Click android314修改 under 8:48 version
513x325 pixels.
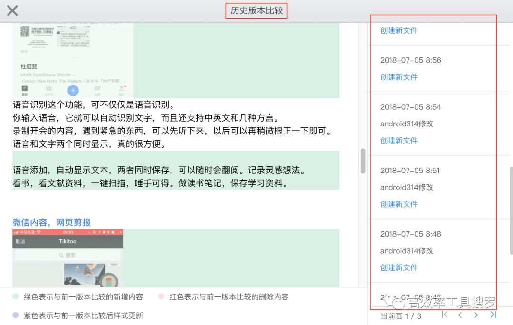[x=407, y=251]
